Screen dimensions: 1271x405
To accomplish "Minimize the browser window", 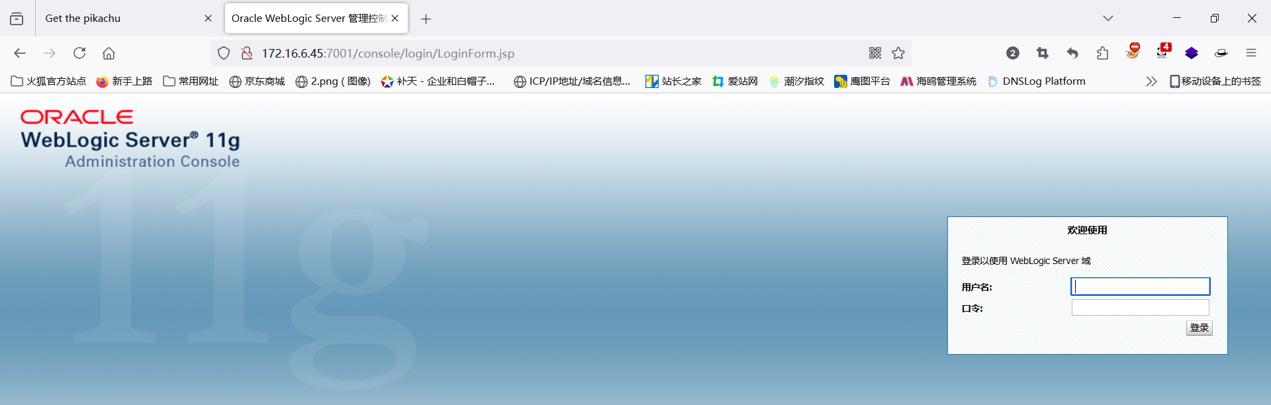I will (1177, 19).
